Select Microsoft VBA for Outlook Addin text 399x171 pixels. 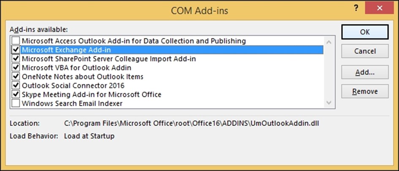tap(76, 68)
